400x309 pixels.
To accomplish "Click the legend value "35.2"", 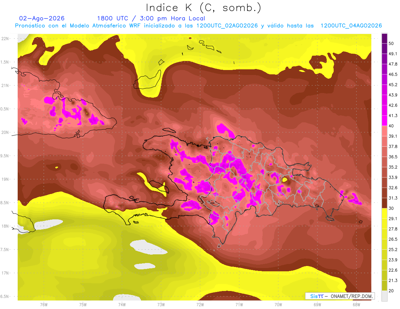I will pyautogui.click(x=393, y=167).
